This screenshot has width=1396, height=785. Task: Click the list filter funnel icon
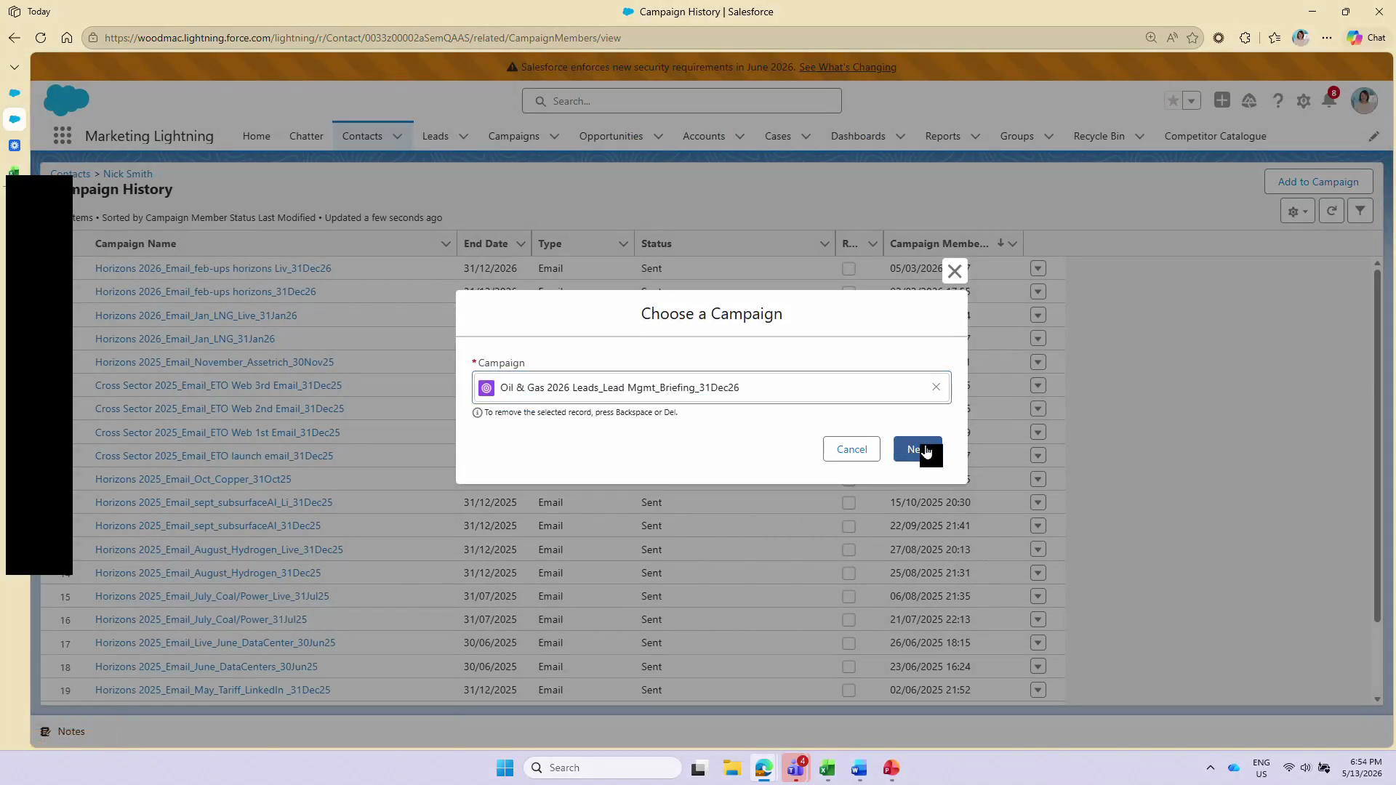(1360, 211)
